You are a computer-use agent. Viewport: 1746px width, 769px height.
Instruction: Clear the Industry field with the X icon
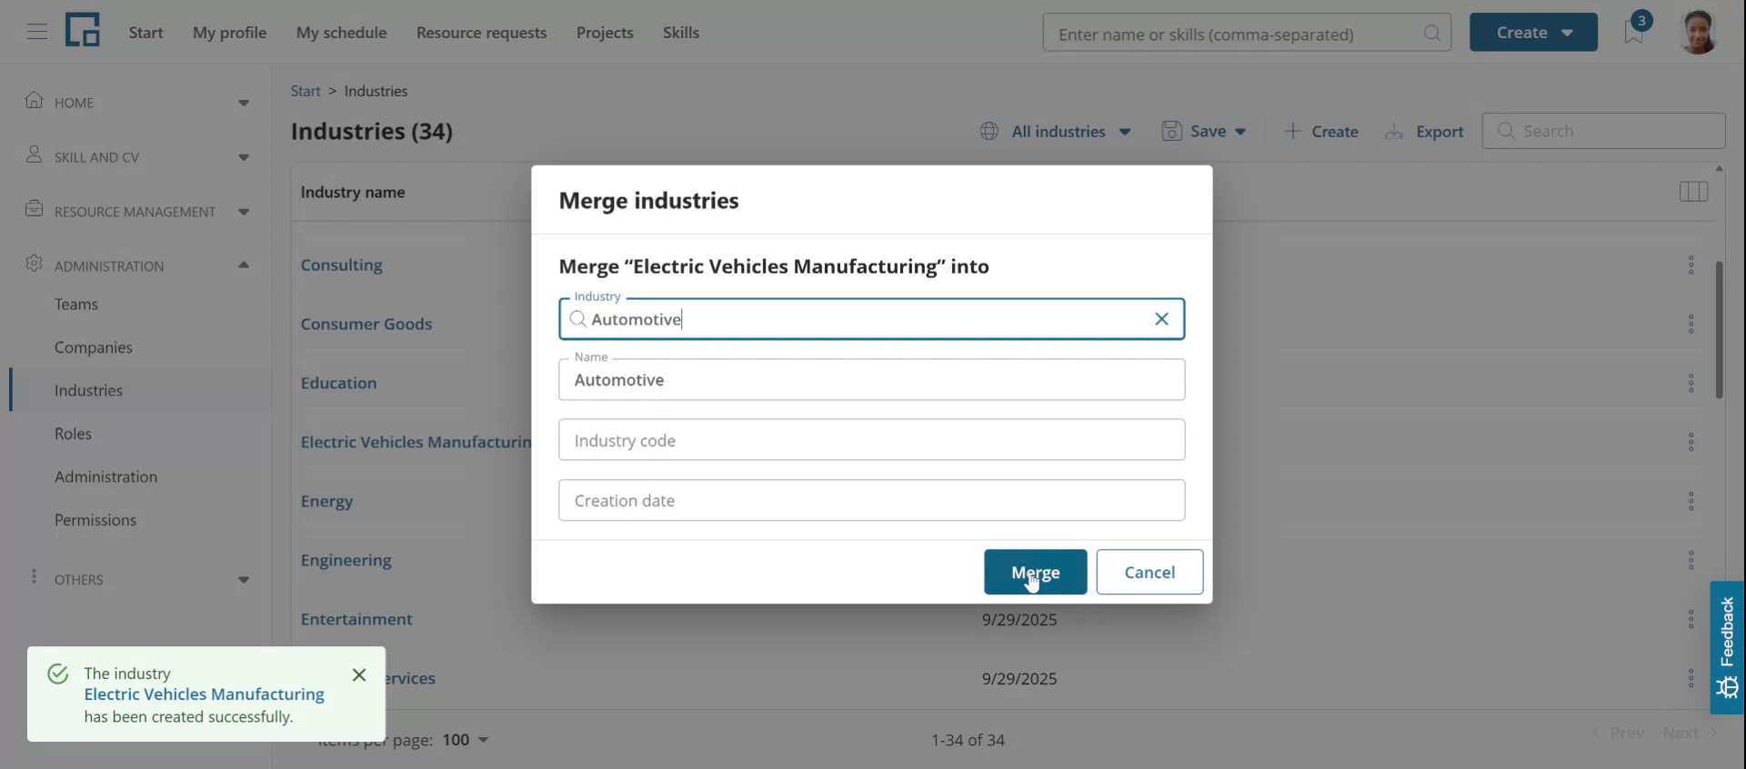[x=1161, y=319]
